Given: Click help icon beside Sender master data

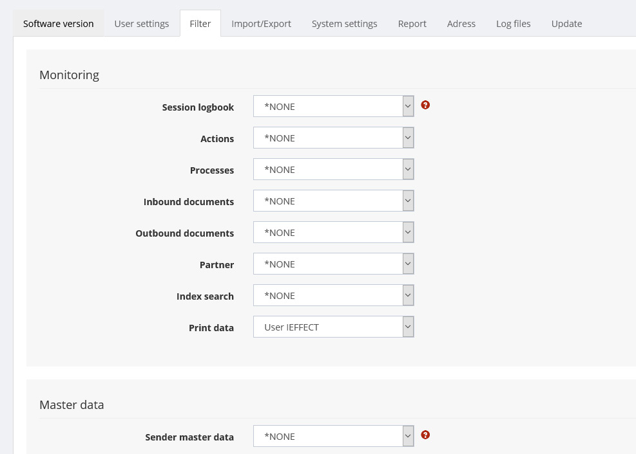Looking at the screenshot, I should point(425,435).
